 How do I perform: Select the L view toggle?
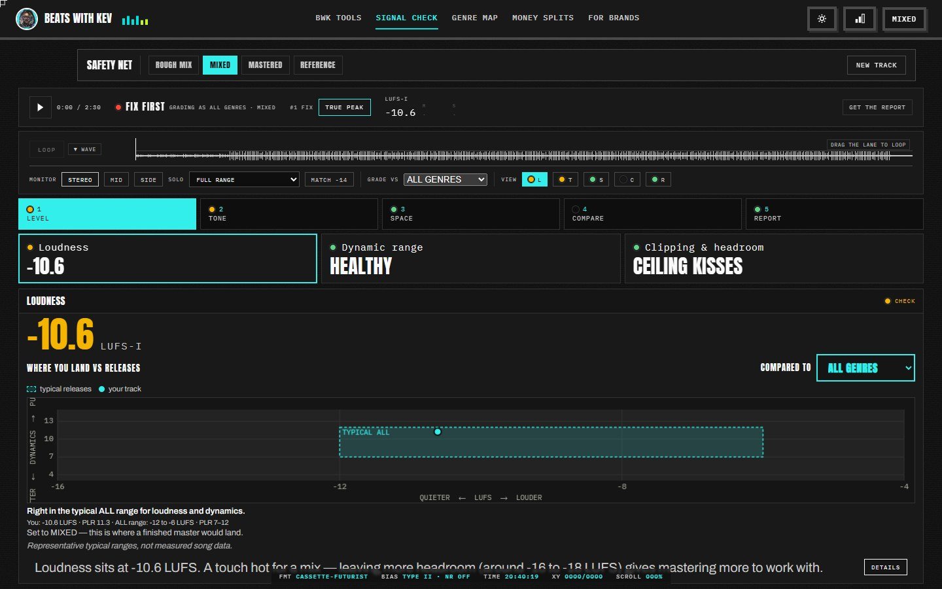point(534,179)
